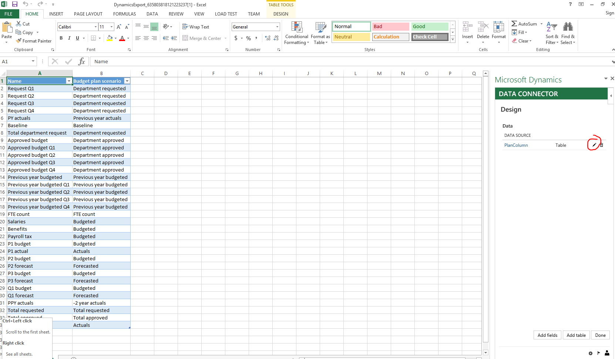Open Find & Select menu
Screen dimensions: 615x359
(x=568, y=33)
